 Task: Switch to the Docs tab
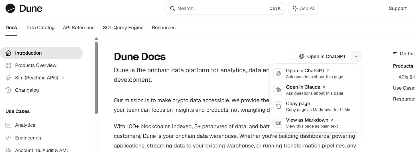[x=11, y=28]
